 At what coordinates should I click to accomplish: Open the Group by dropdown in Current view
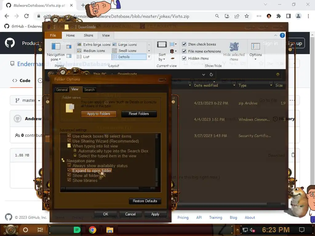click(x=173, y=44)
